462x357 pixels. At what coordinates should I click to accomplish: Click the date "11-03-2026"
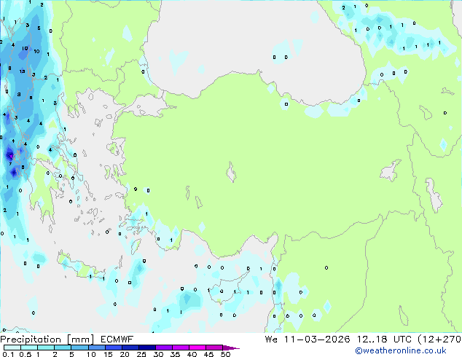[x=317, y=340]
